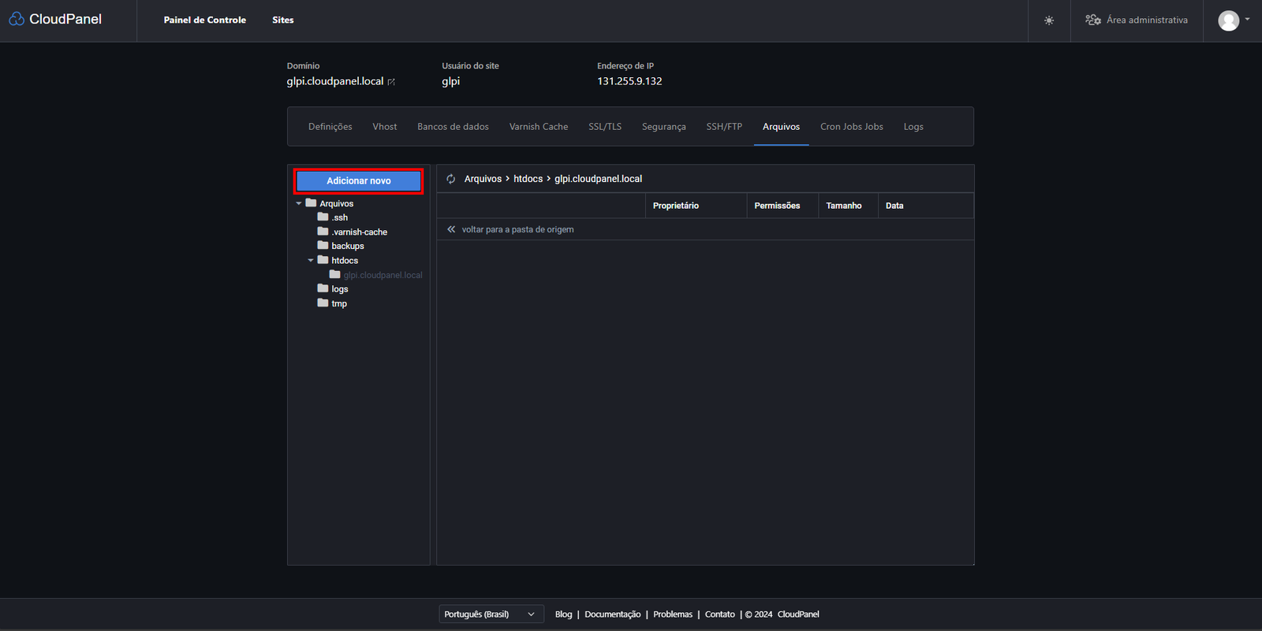This screenshot has width=1262, height=631.
Task: Click the CloudPanel logo icon
Action: [17, 19]
